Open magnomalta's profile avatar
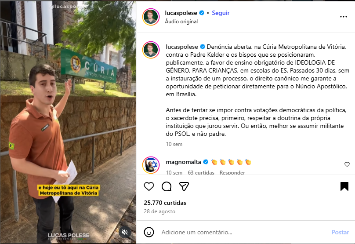The height and width of the screenshot is (244, 355). coord(151,165)
